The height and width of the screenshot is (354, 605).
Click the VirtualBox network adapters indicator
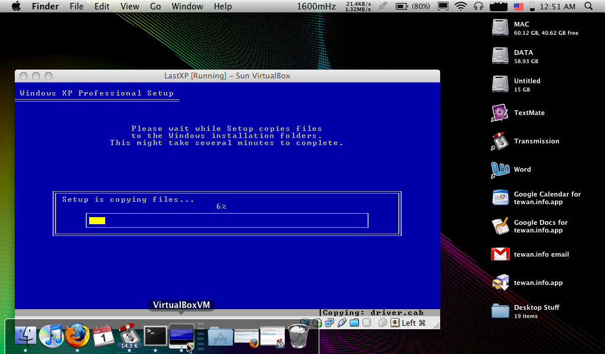coord(329,323)
